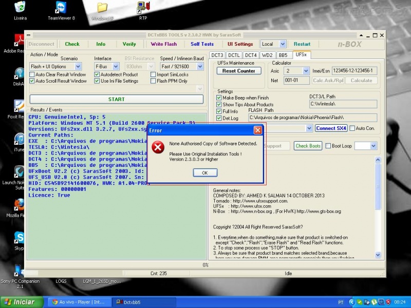Image resolution: width=411 pixels, height=308 pixels.
Task: Close the Error dialog with X
Action: pos(258,130)
